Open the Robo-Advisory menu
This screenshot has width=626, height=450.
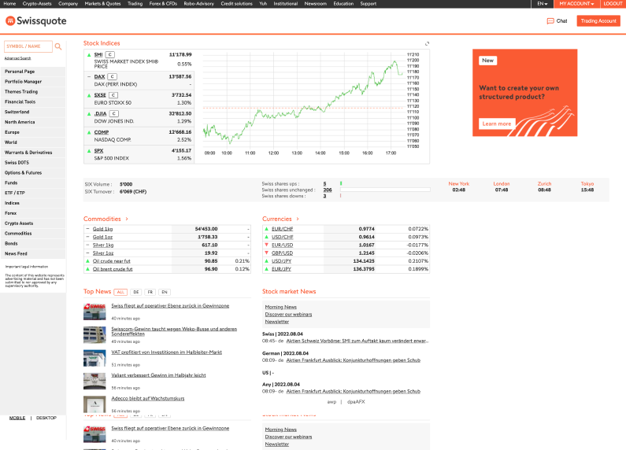(x=198, y=4)
